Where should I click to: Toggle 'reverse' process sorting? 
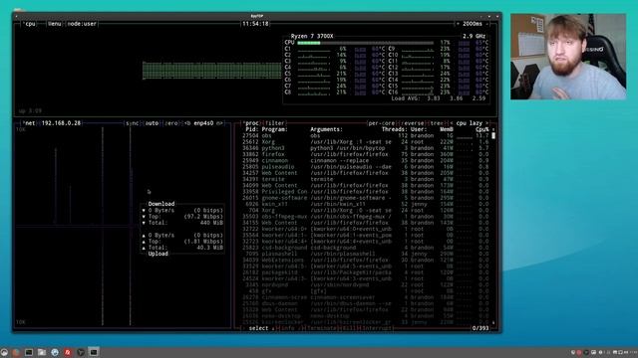tap(413, 123)
